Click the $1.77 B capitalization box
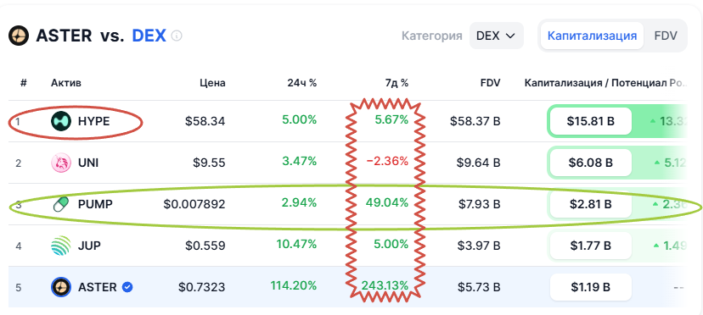Image resolution: width=703 pixels, height=315 pixels. point(590,246)
